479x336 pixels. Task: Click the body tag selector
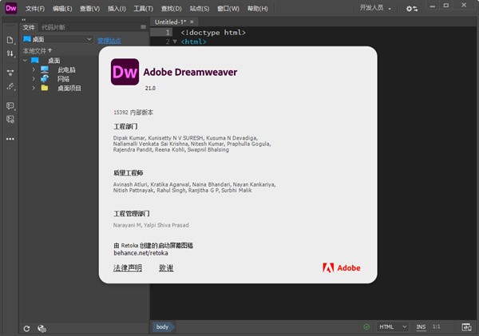[162, 327]
